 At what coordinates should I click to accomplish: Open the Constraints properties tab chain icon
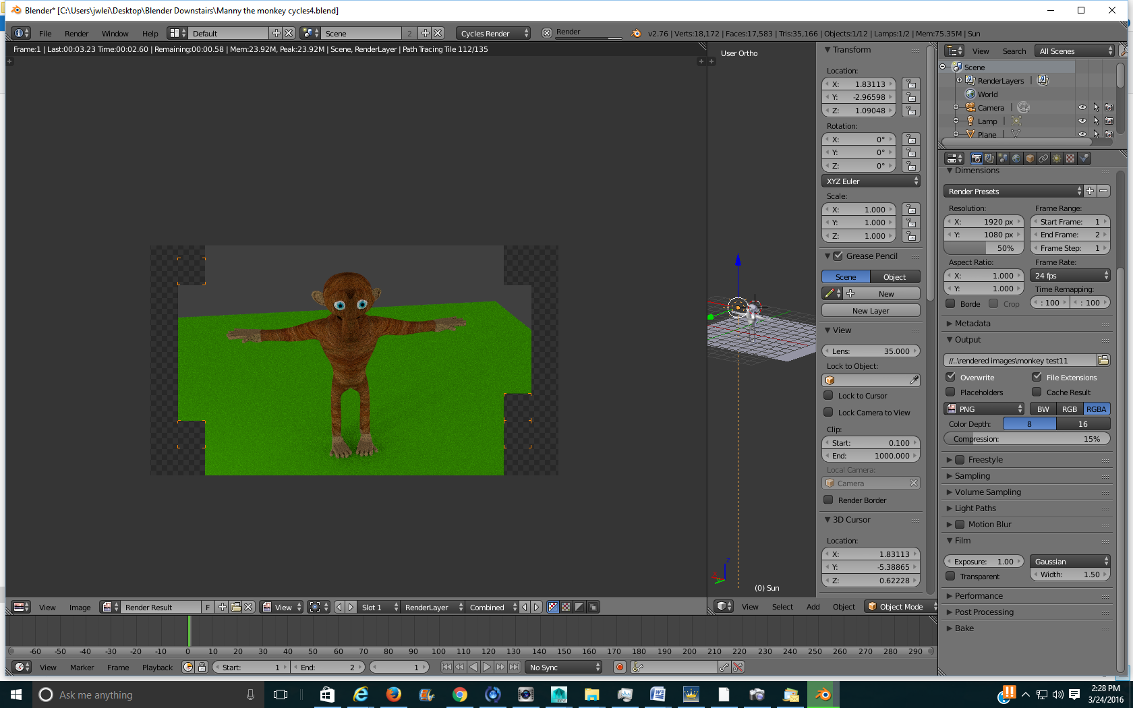click(x=1043, y=158)
